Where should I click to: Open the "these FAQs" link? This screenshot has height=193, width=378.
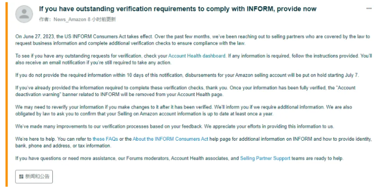pos(105,139)
